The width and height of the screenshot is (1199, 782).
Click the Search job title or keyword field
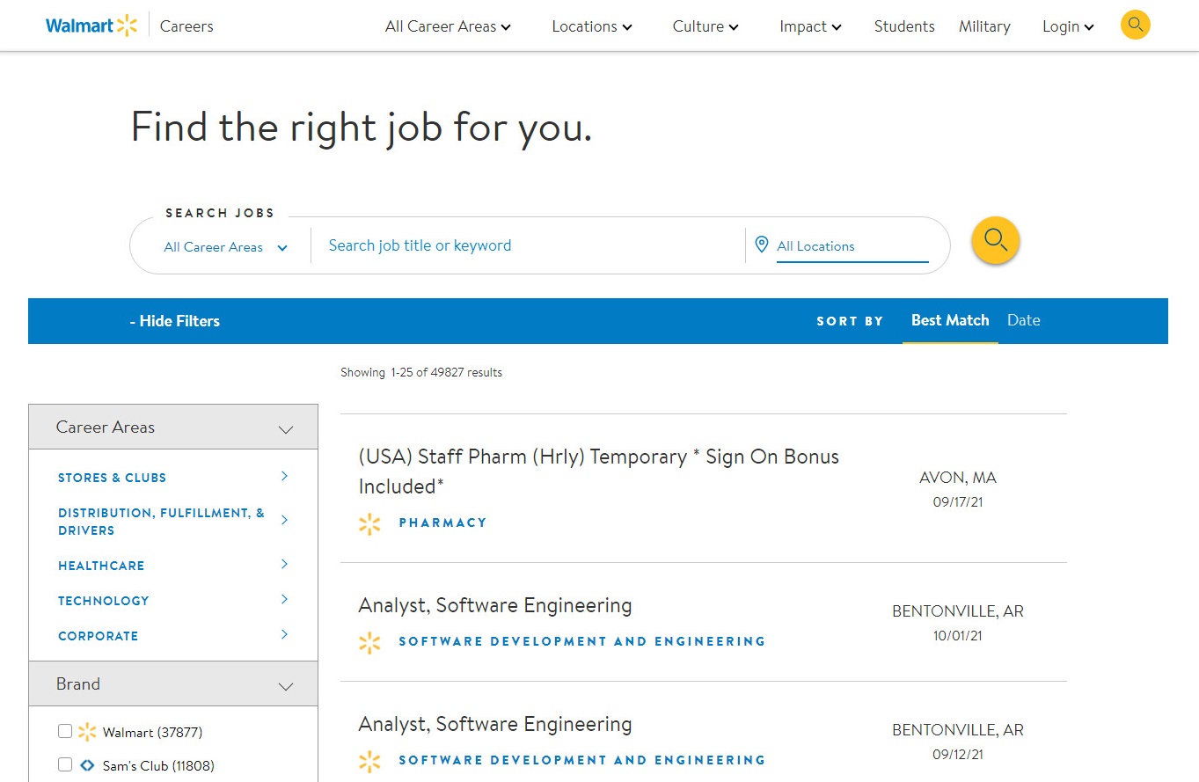pyautogui.click(x=528, y=245)
